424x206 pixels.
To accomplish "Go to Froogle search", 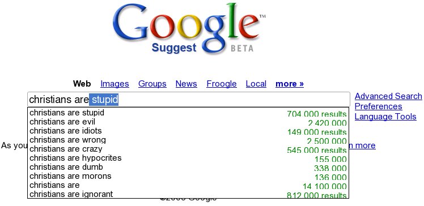I will click(222, 84).
